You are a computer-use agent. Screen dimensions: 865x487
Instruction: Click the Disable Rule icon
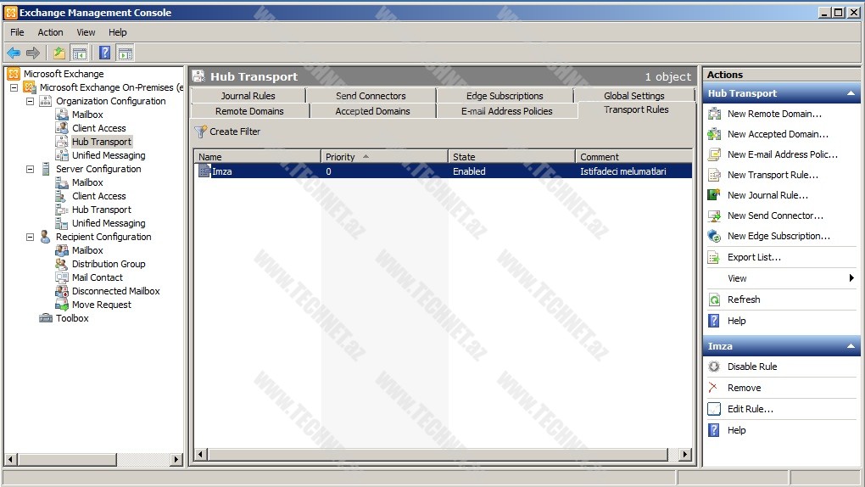714,367
